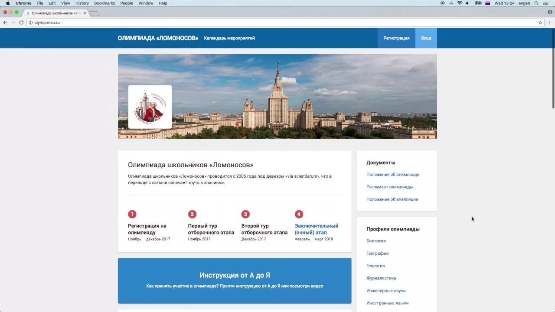This screenshot has width=555, height=312.
Task: Click the Wi-Fi status icon
Action: point(460,3)
